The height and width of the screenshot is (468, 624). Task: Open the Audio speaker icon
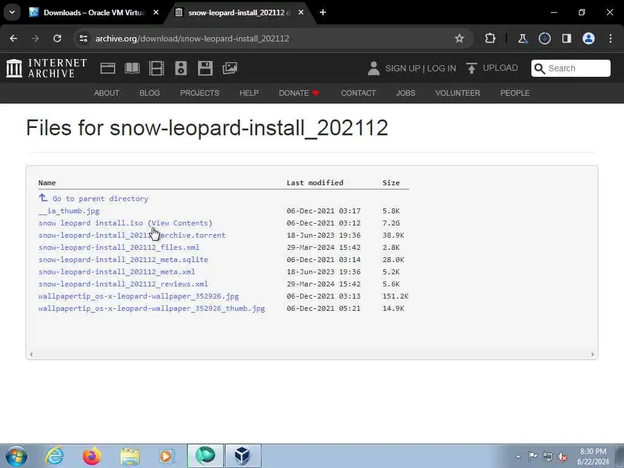[181, 68]
